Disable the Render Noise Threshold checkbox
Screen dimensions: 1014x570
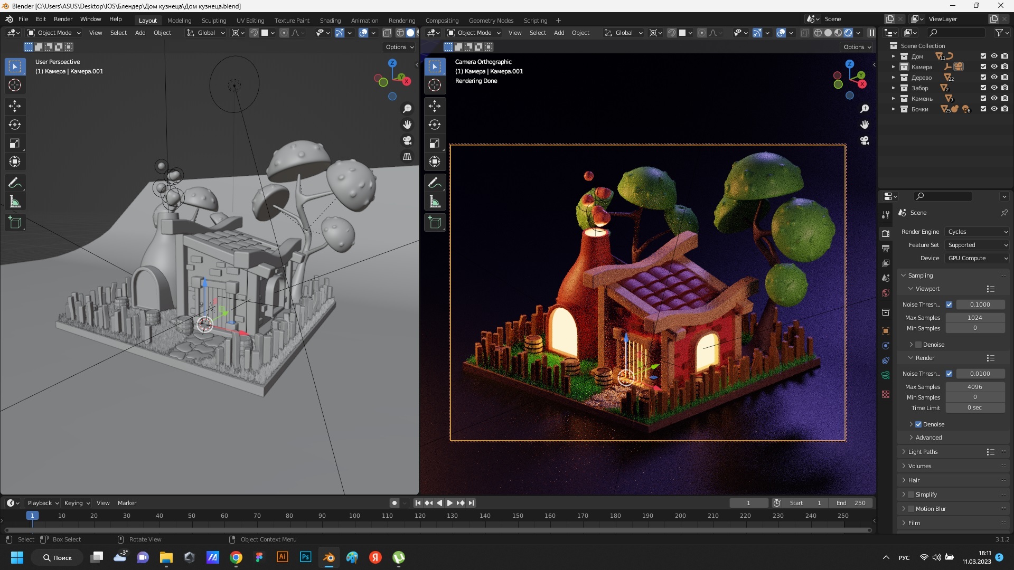click(x=949, y=374)
